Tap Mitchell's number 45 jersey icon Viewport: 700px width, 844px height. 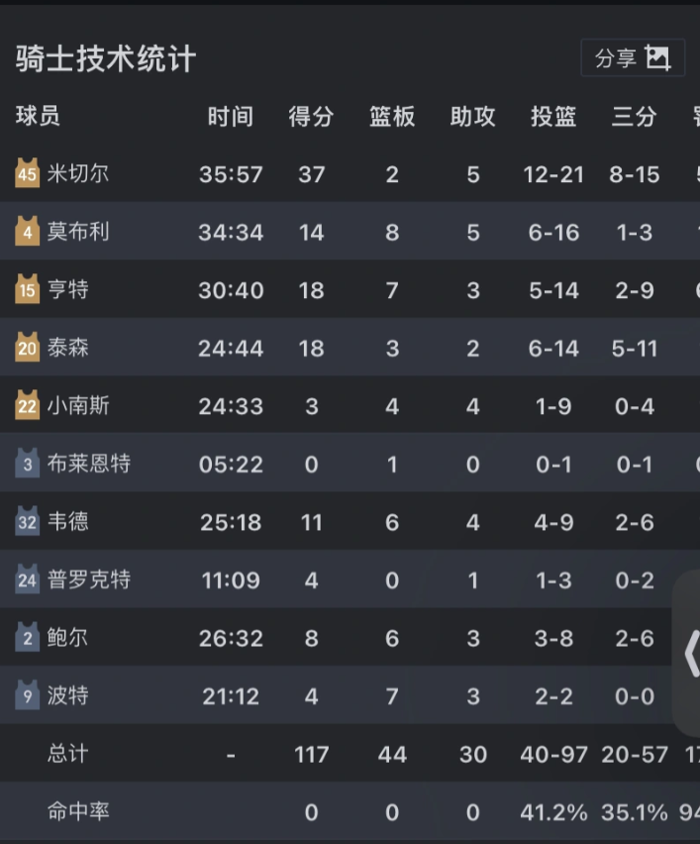pos(27,173)
